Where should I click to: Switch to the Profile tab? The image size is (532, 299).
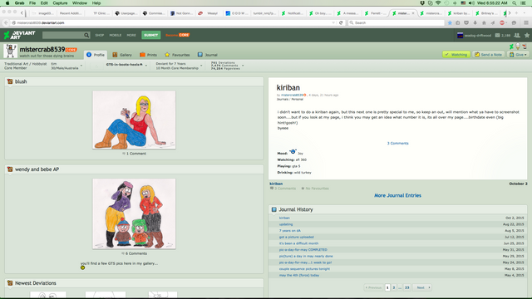[x=96, y=55]
